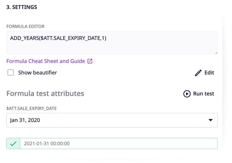The height and width of the screenshot is (163, 232).
Task: Click the green checkmark result icon
Action: pos(13,143)
